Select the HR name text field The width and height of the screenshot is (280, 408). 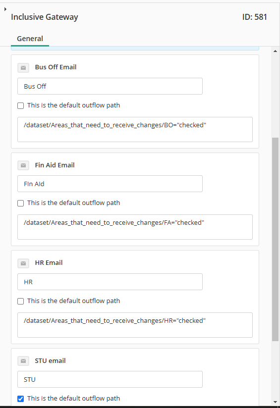coord(110,282)
